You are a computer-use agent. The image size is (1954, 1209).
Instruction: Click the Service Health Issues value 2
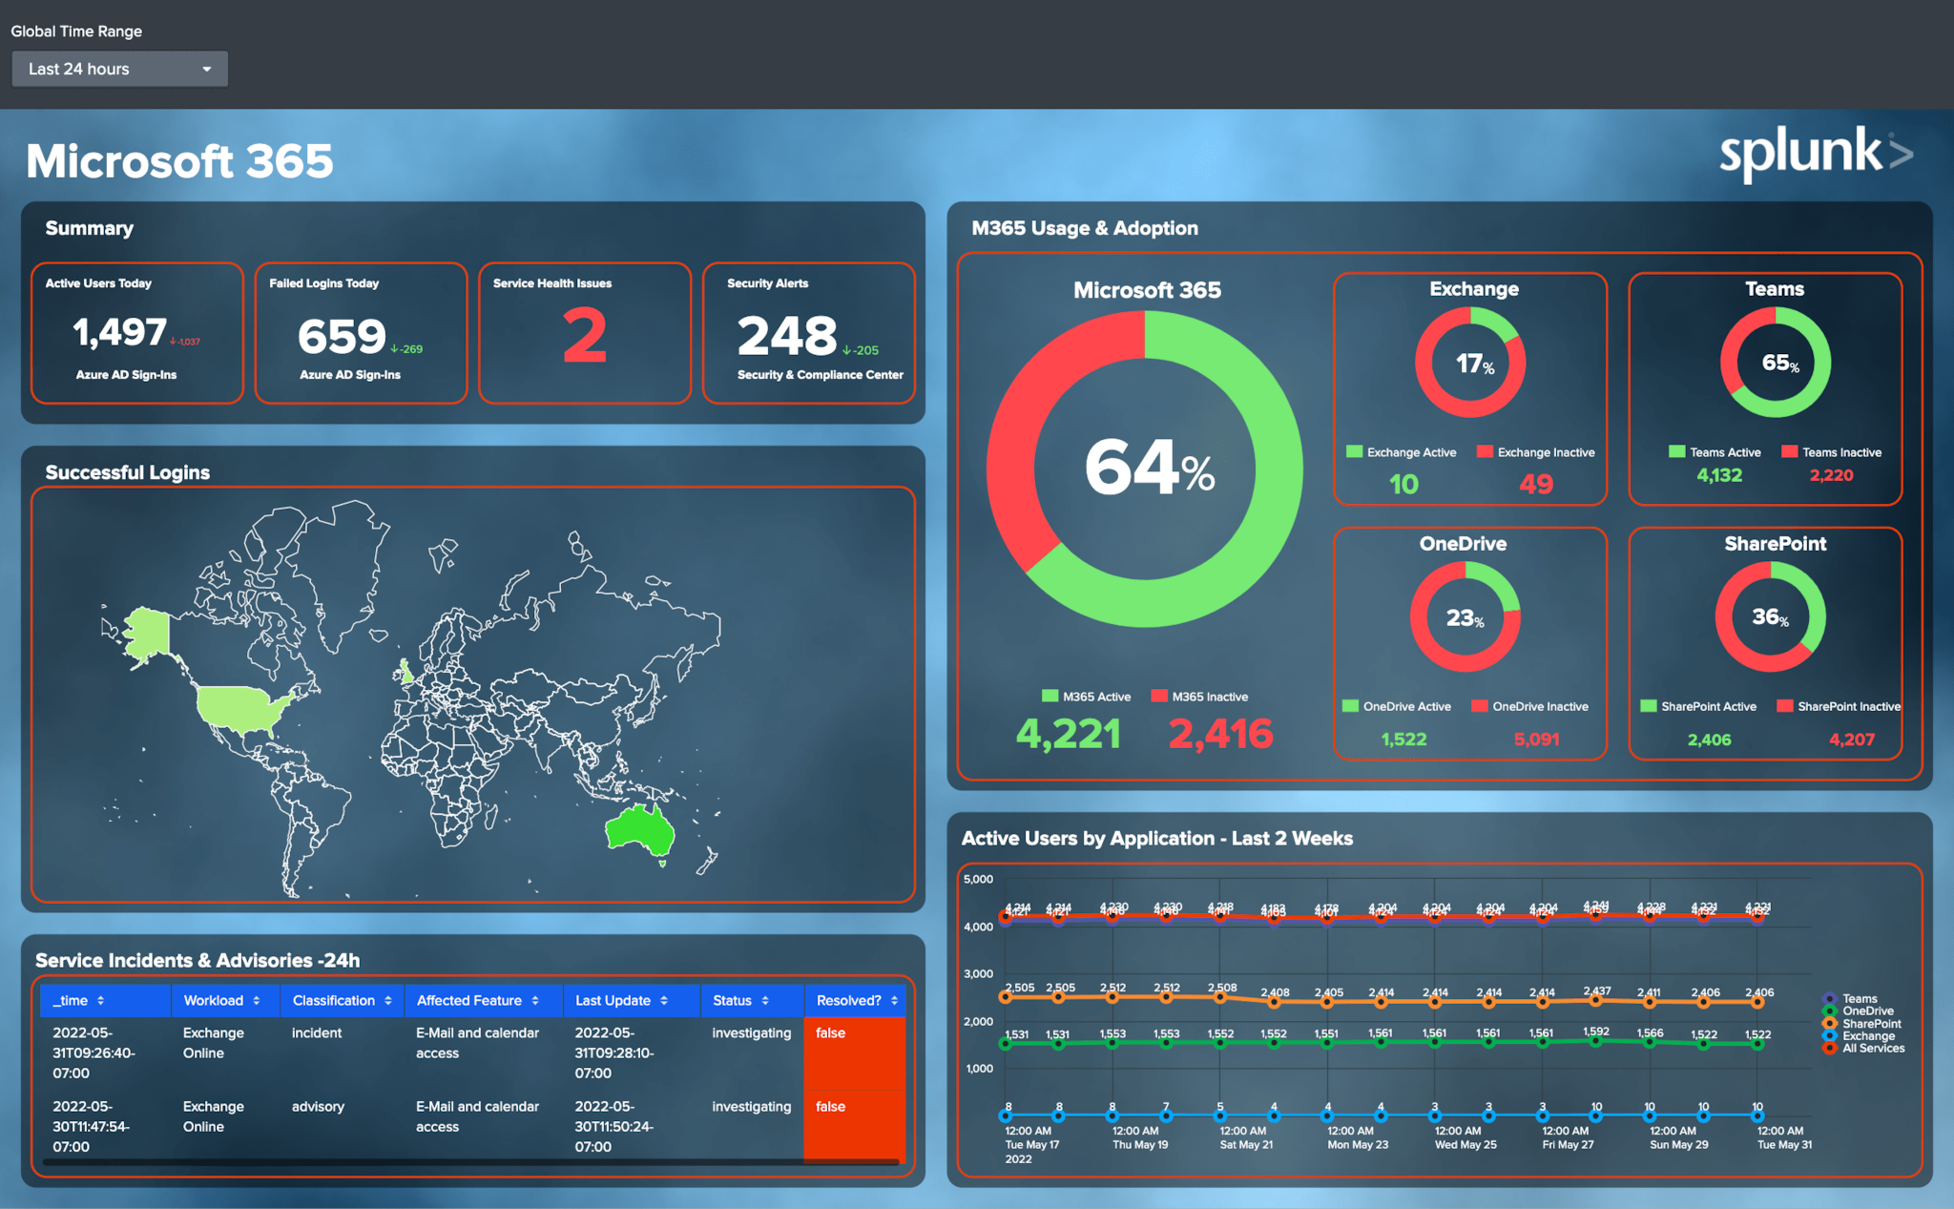(x=584, y=334)
